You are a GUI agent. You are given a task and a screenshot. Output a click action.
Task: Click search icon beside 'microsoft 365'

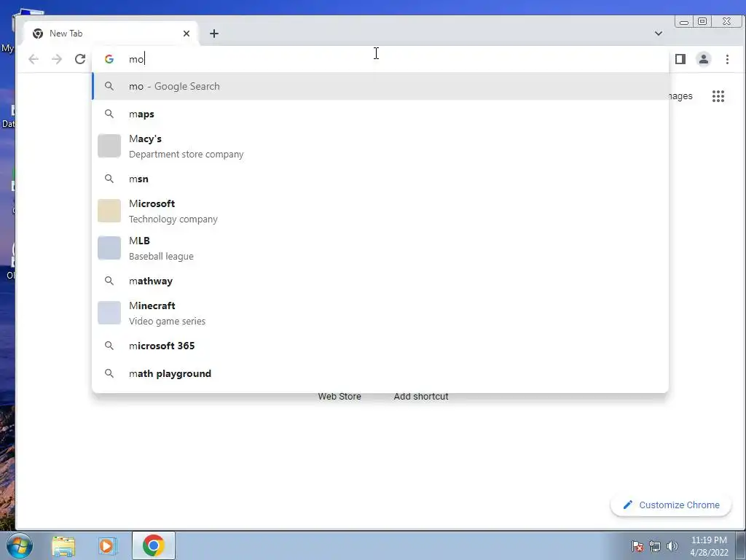109,346
